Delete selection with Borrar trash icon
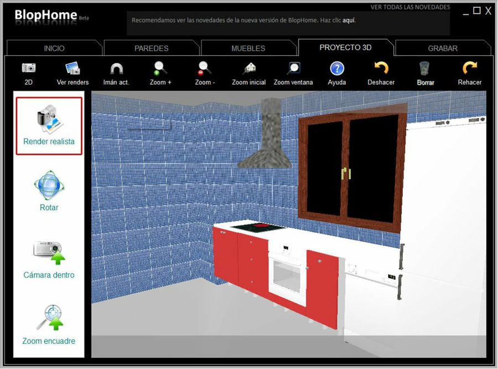The height and width of the screenshot is (369, 498). (x=425, y=69)
